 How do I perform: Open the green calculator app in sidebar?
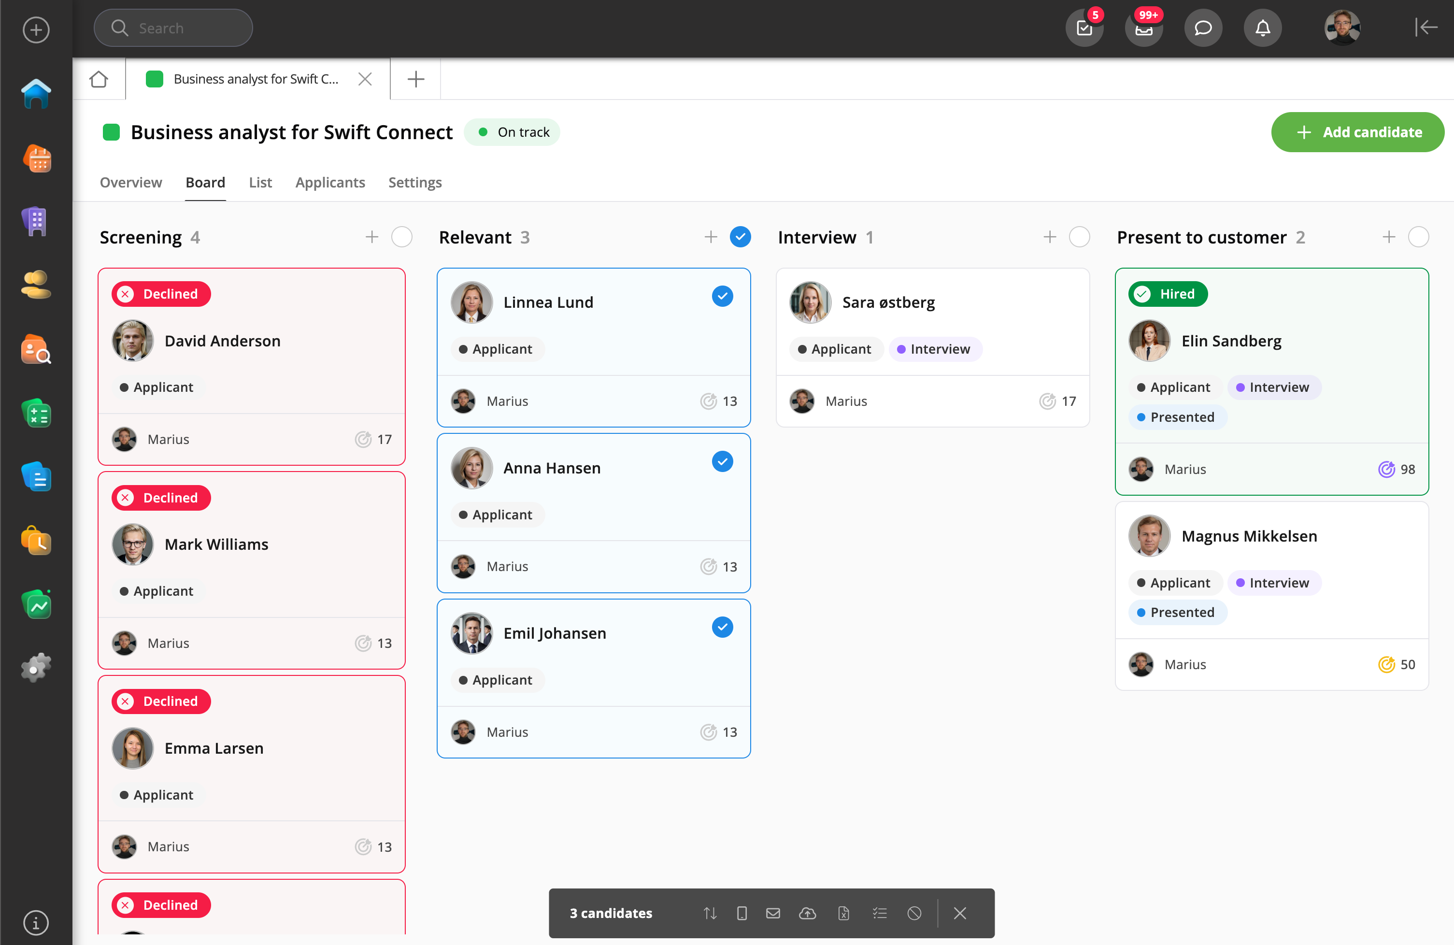point(36,414)
